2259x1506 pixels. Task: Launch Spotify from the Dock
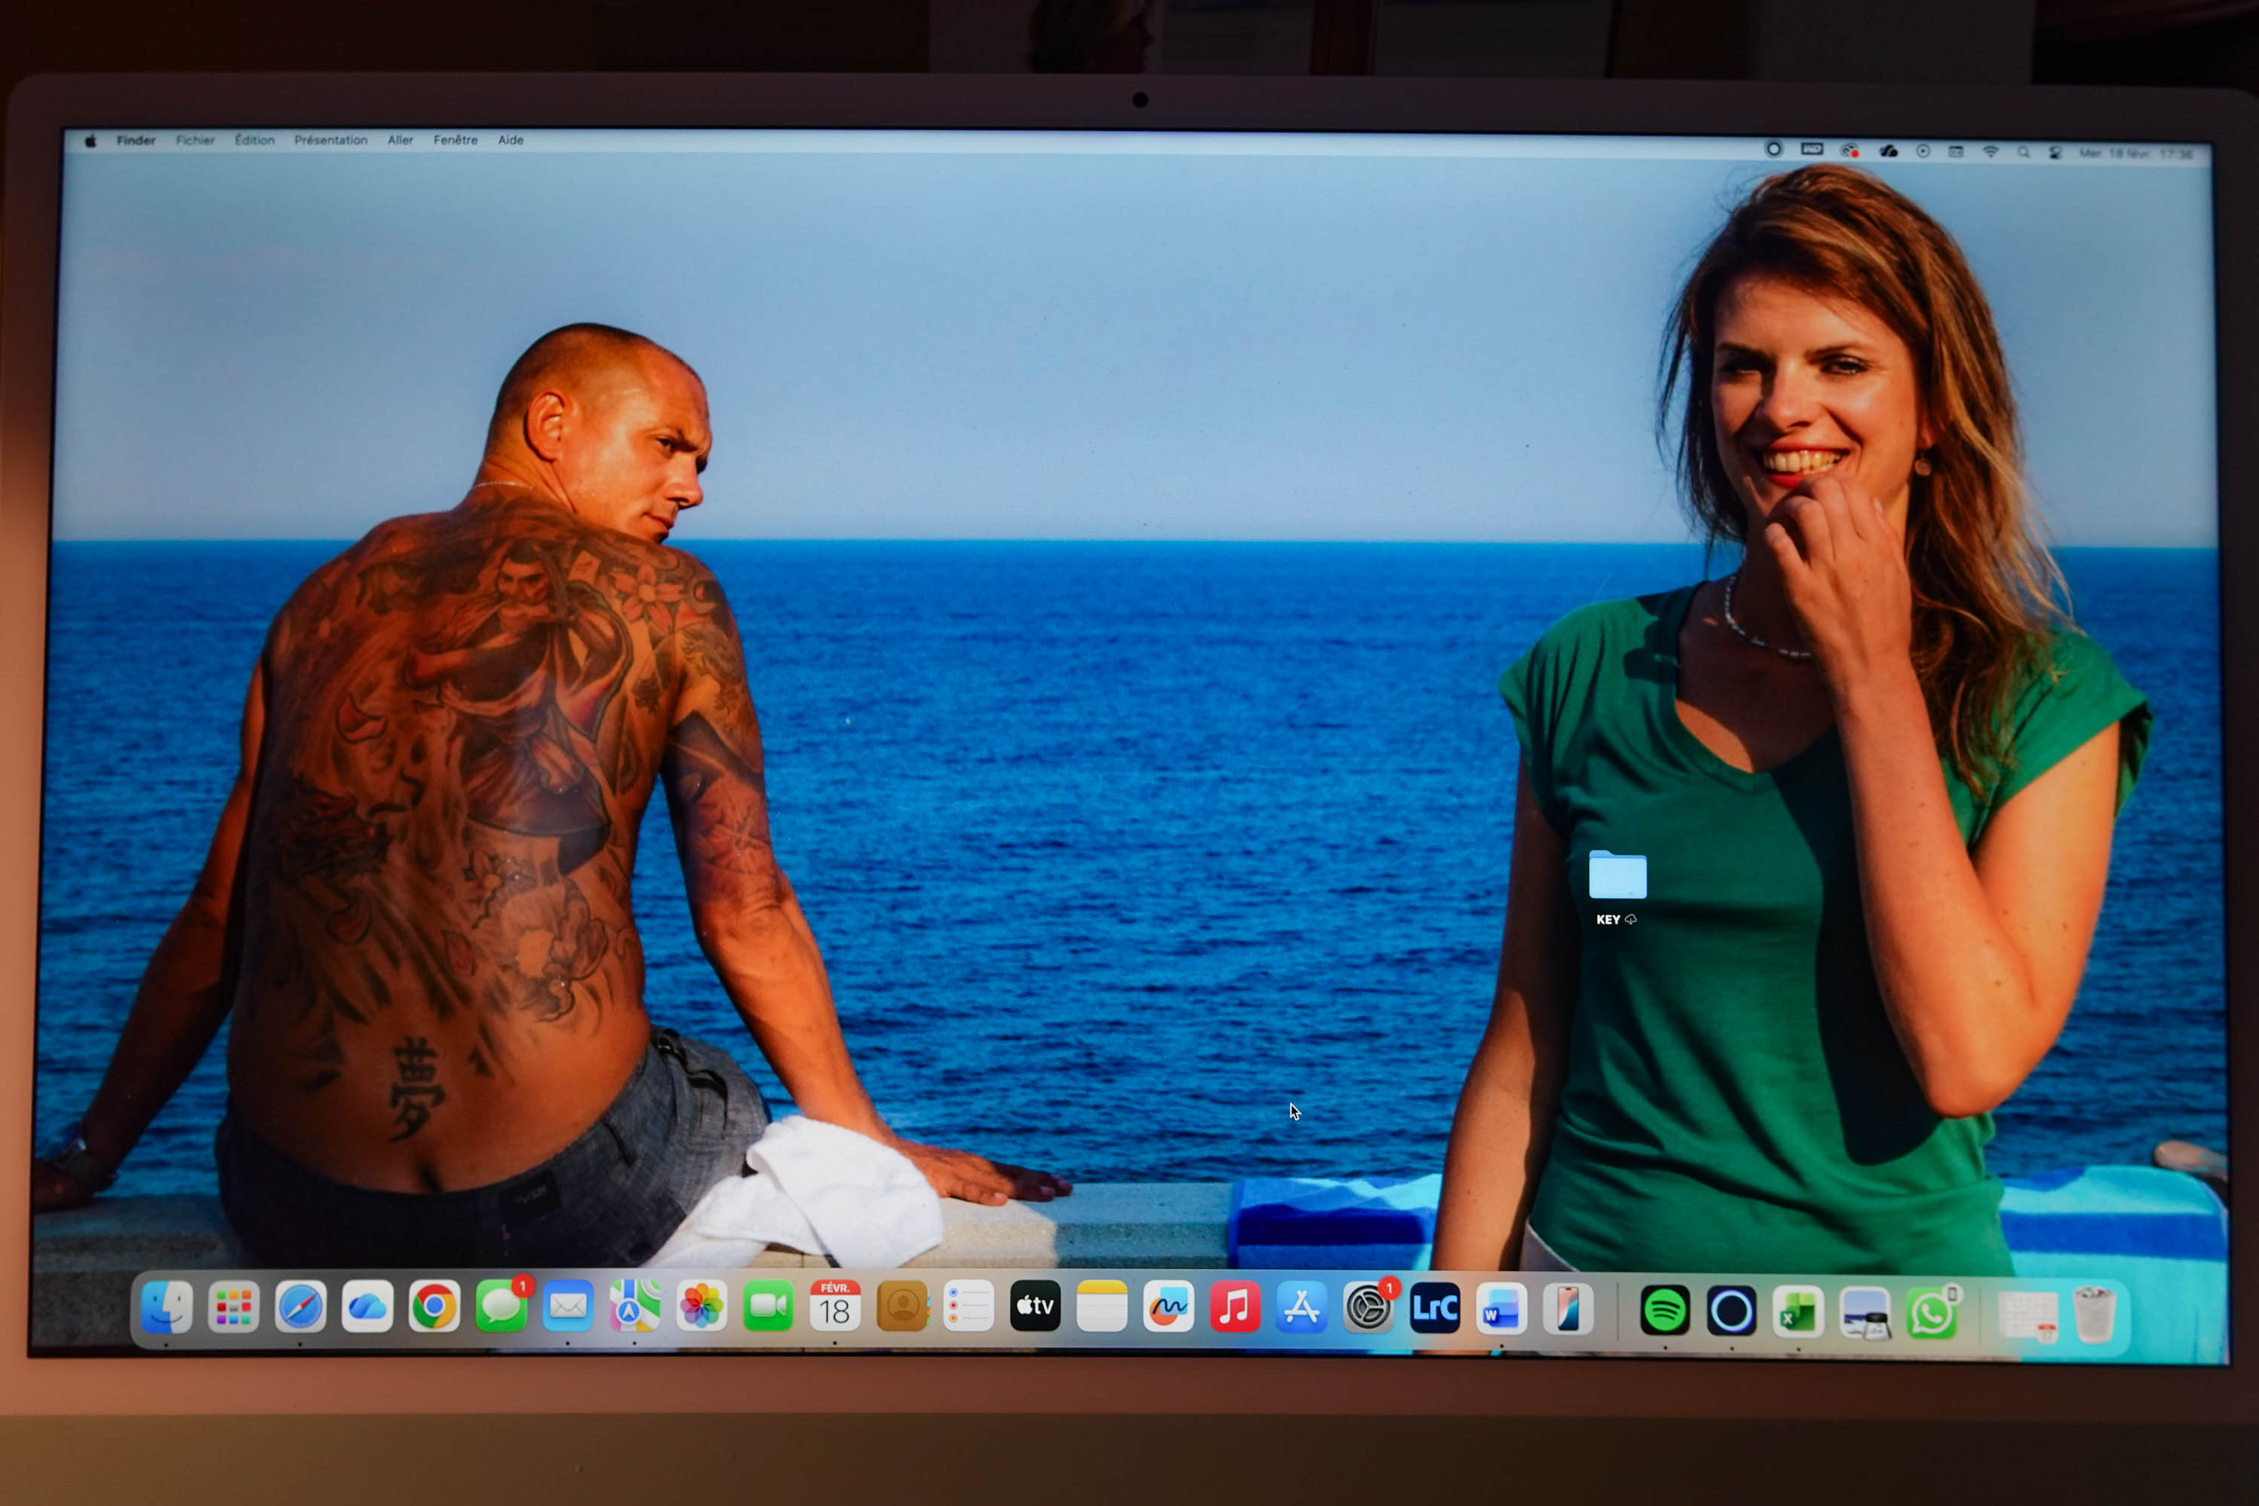1664,1310
